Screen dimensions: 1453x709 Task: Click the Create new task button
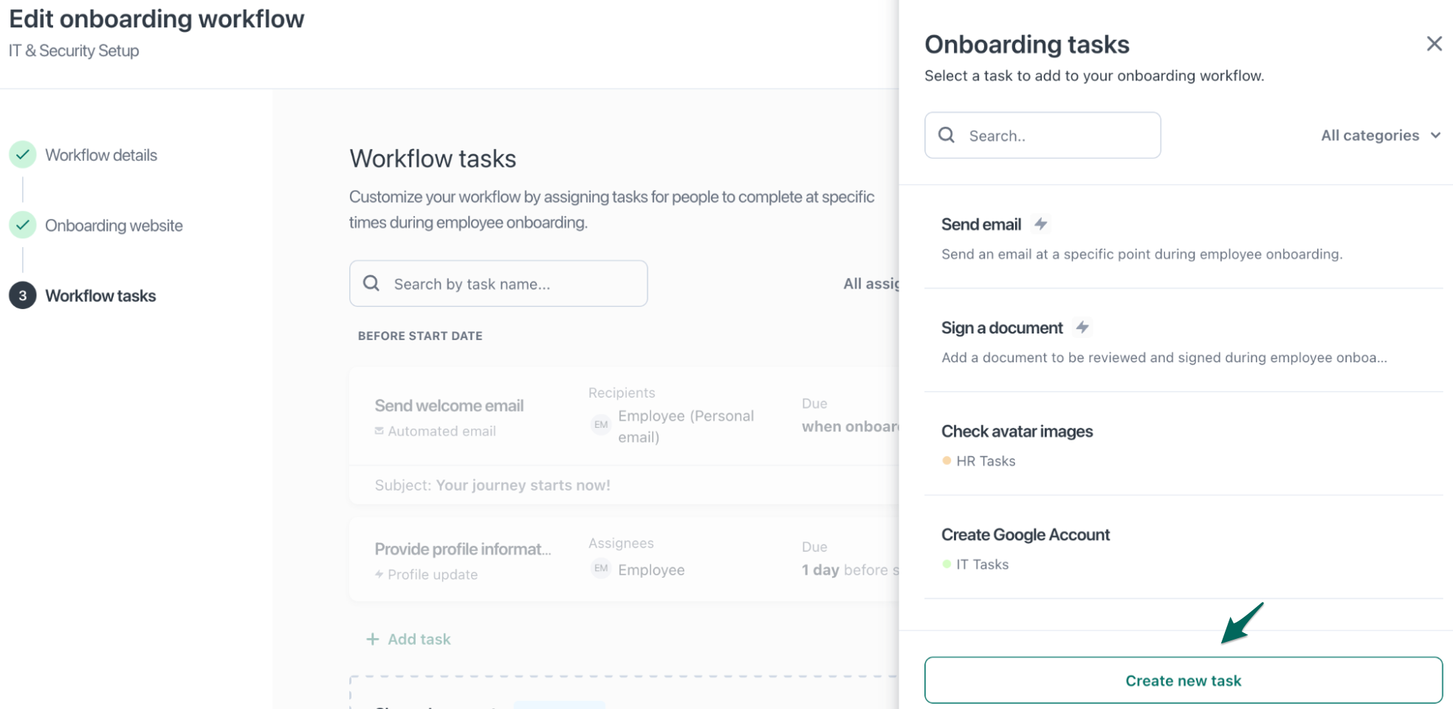tap(1183, 679)
